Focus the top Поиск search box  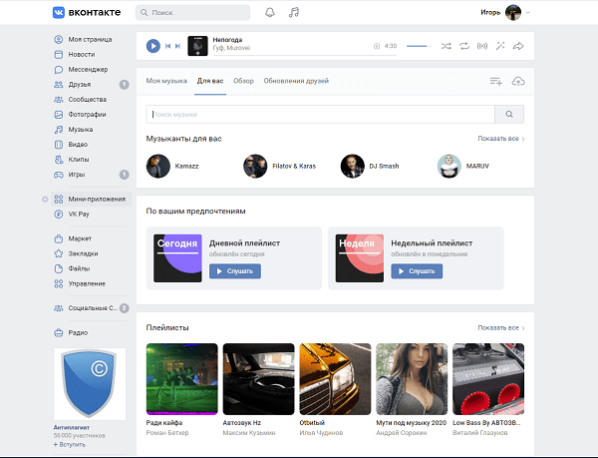click(192, 13)
